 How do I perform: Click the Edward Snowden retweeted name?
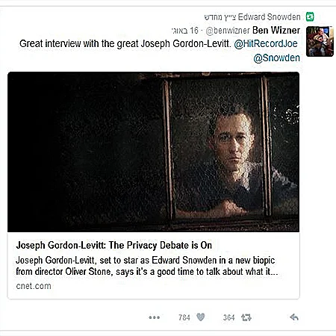pos(269,17)
